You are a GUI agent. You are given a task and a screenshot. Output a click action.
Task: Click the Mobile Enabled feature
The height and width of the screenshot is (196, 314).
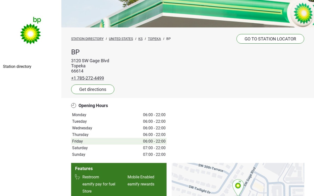(x=141, y=177)
